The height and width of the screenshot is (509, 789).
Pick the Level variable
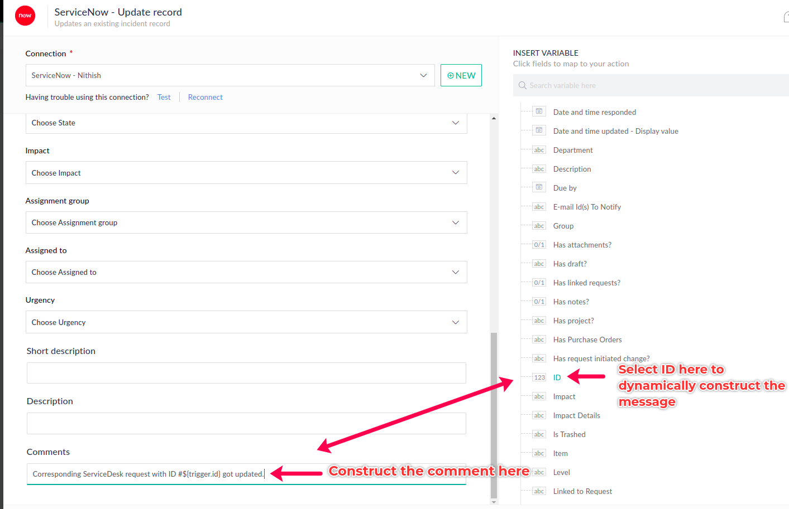(562, 472)
